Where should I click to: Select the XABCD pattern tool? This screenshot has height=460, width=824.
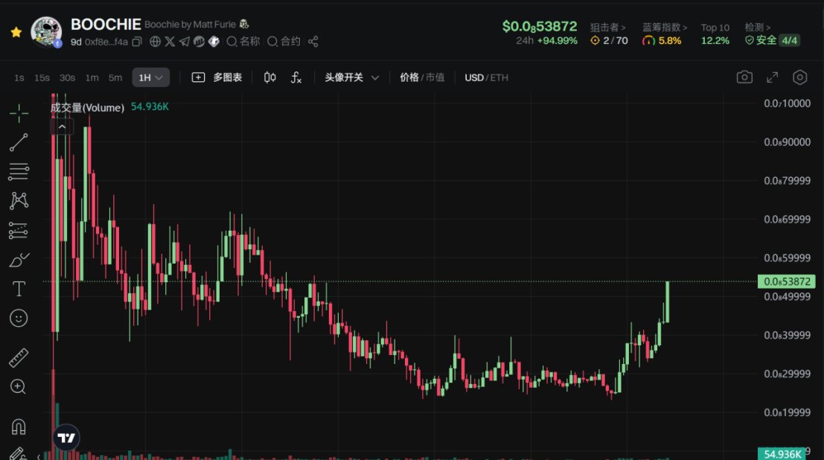(x=19, y=201)
